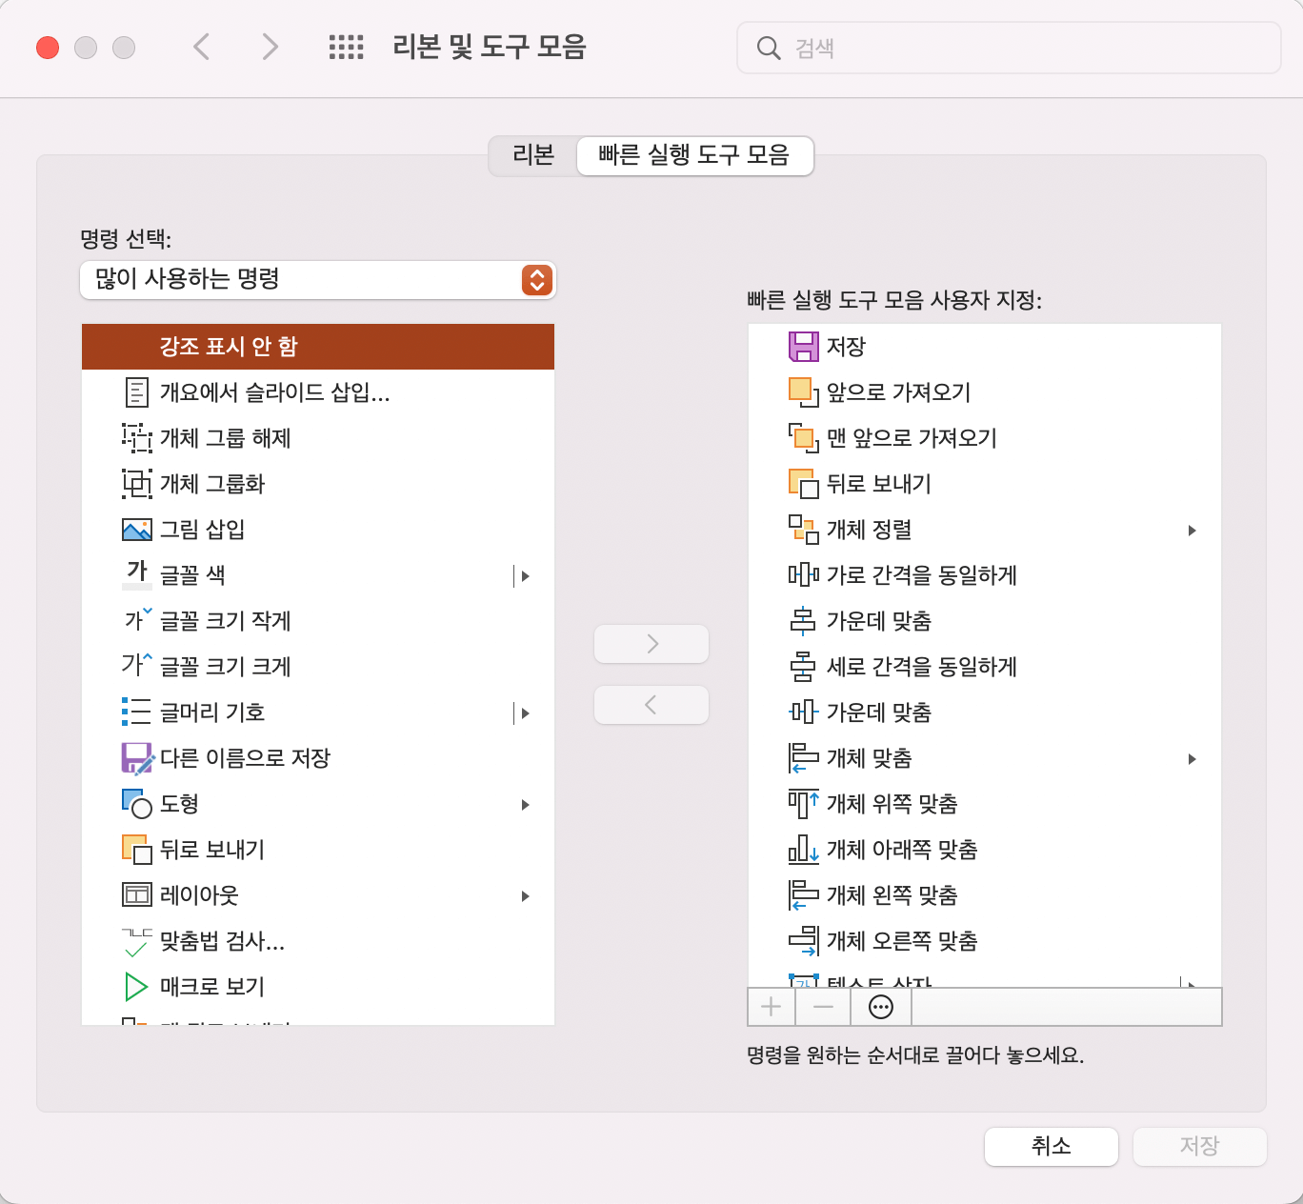Select the 가로 간격을 동일하게 text
The image size is (1303, 1204).
pos(922,575)
